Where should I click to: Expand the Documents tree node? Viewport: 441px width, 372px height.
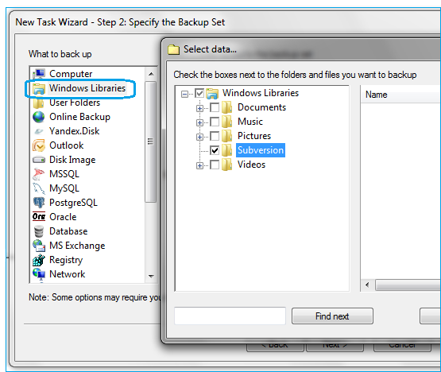[x=199, y=108]
